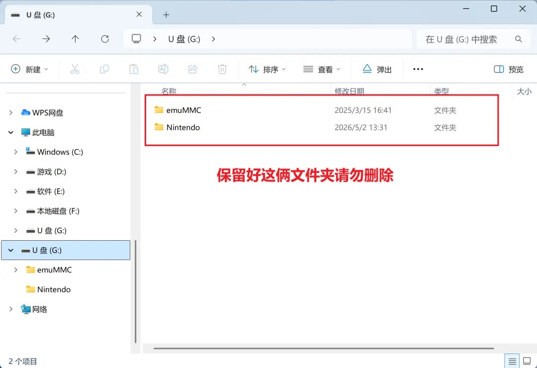Refresh the current folder view
The height and width of the screenshot is (368, 537).
[x=105, y=39]
